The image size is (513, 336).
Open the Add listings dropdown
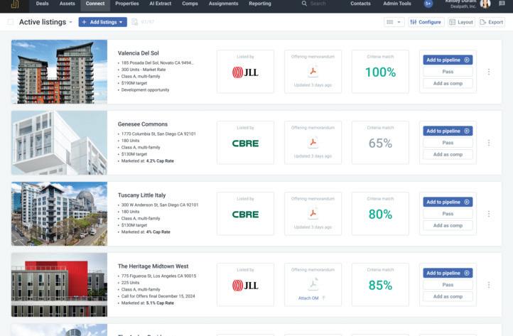[103, 22]
